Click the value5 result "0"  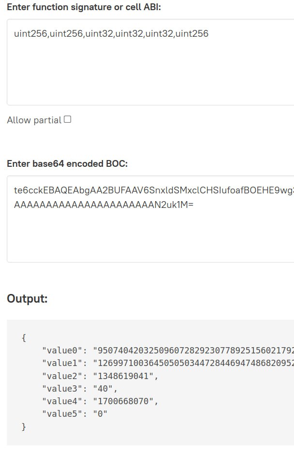click(x=100, y=414)
